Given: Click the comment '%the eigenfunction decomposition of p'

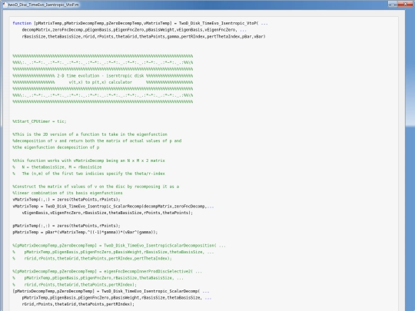Looking at the screenshot, I should 56,147.
